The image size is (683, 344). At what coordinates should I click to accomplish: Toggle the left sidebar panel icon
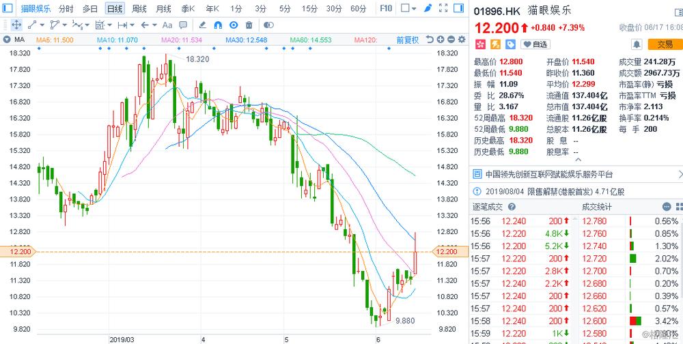pos(8,8)
